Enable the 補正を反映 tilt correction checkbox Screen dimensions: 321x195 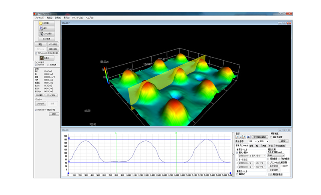coord(271,137)
